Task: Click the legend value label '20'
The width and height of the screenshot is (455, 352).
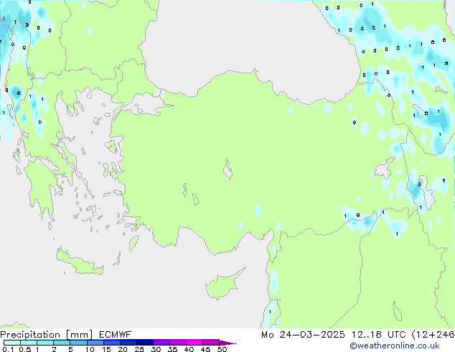Action: tap(123, 349)
